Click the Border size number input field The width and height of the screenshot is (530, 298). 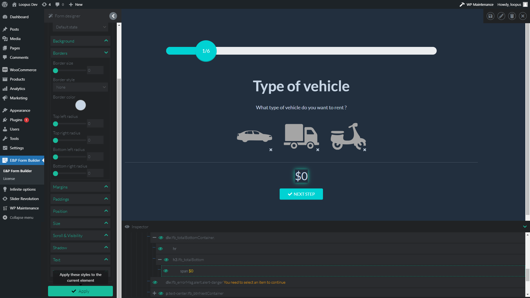[x=95, y=70]
